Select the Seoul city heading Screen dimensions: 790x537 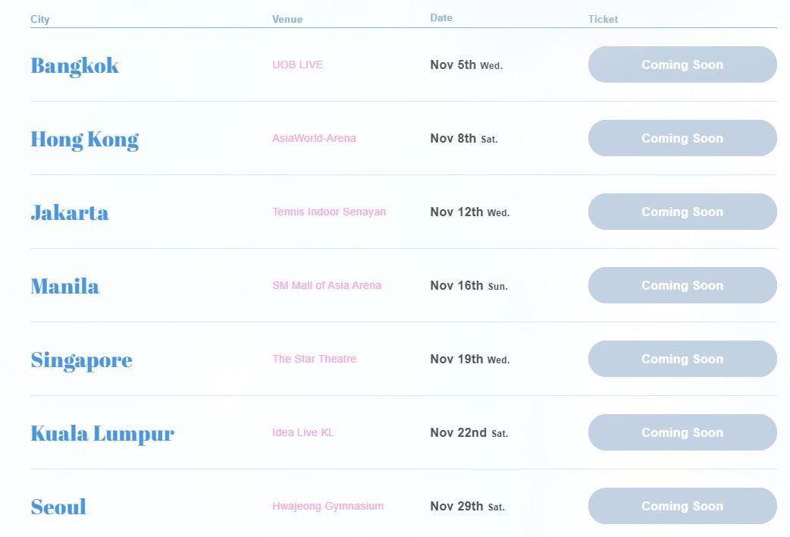[x=58, y=507]
